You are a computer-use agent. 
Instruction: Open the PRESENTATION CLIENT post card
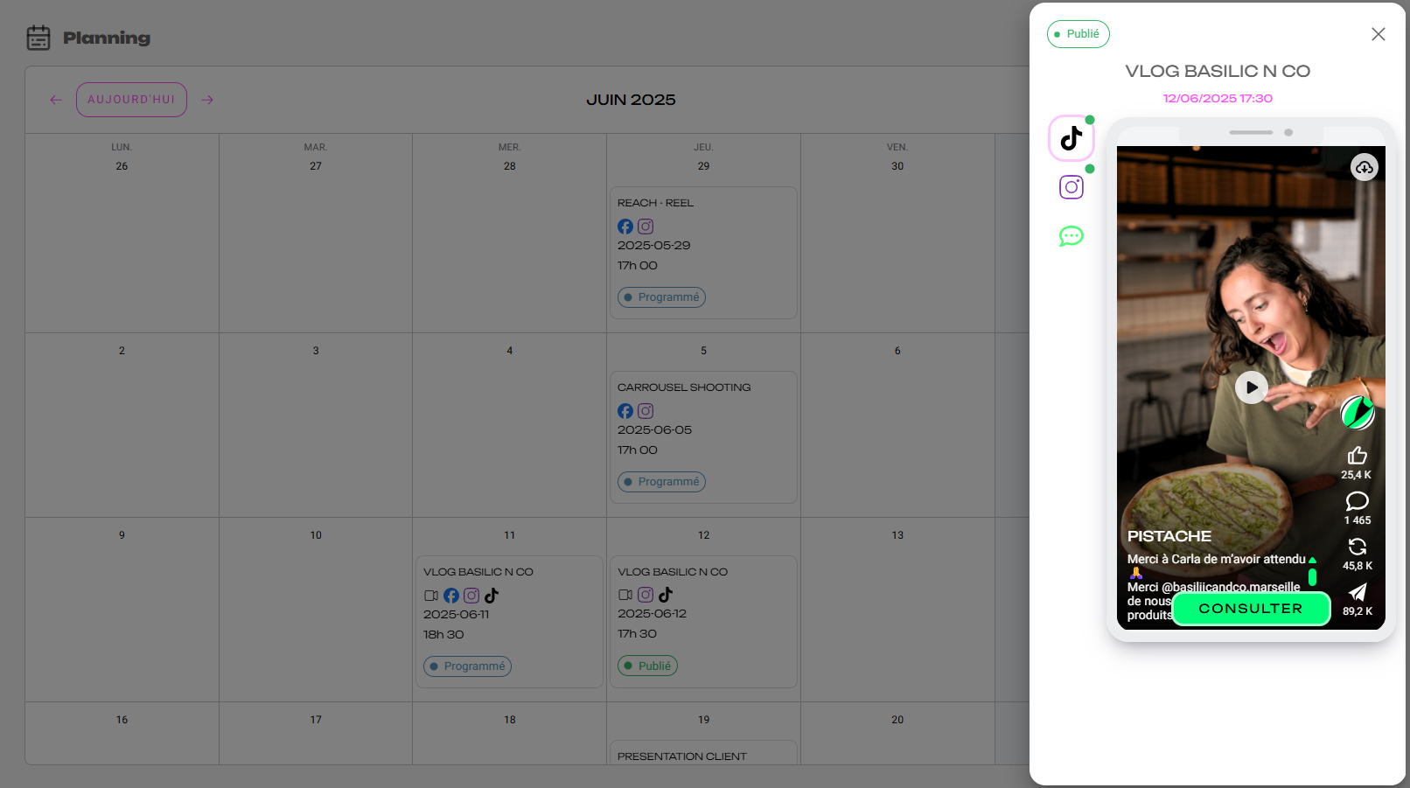(703, 754)
